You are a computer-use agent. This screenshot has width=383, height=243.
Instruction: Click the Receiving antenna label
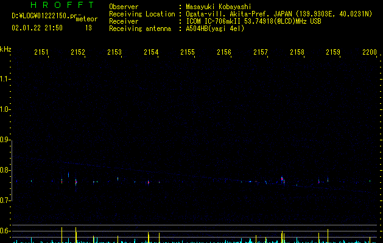coord(140,29)
